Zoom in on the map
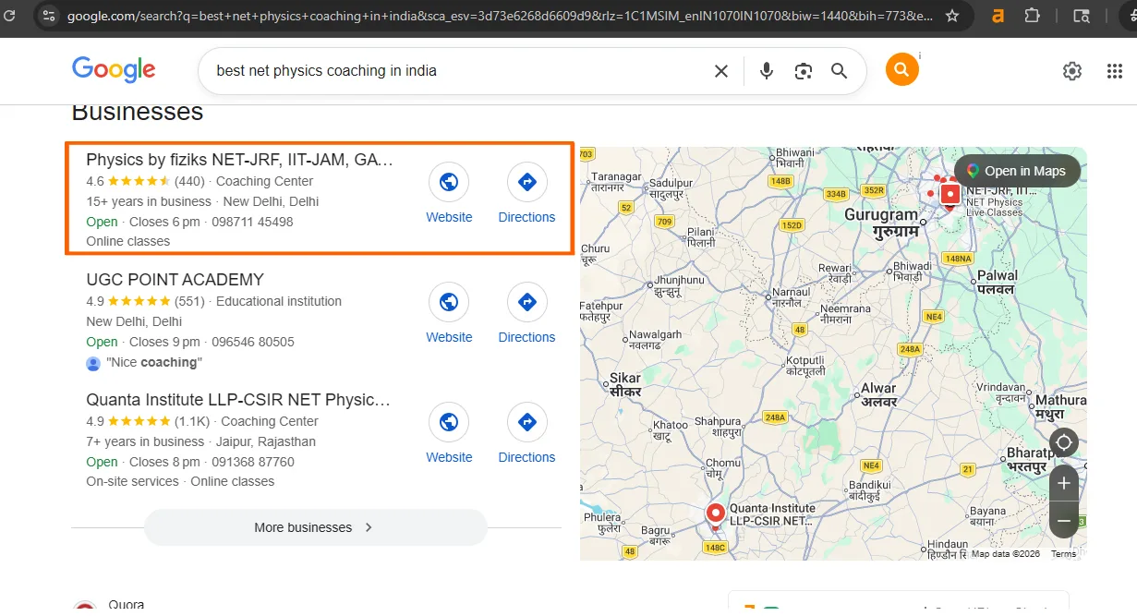Screen dimensions: 1137x616 (x=1064, y=483)
